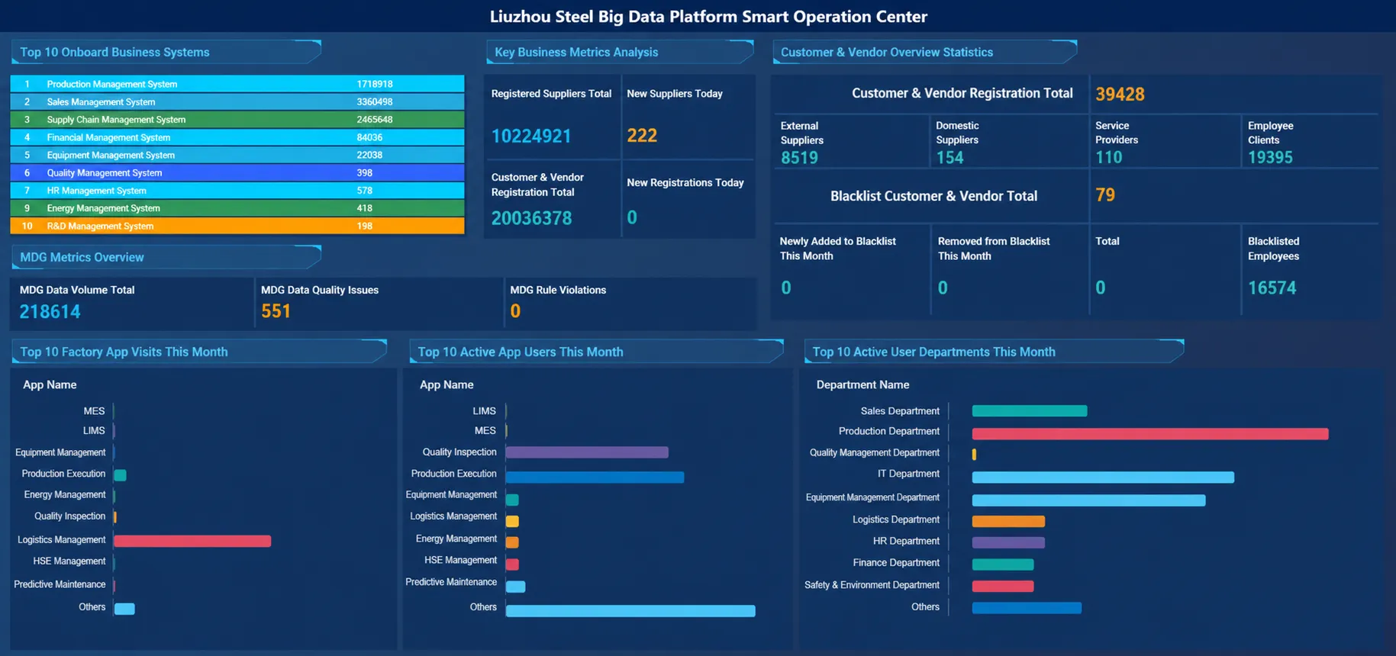Select the blue Production Execution users bar
The width and height of the screenshot is (1396, 656).
coord(595,478)
